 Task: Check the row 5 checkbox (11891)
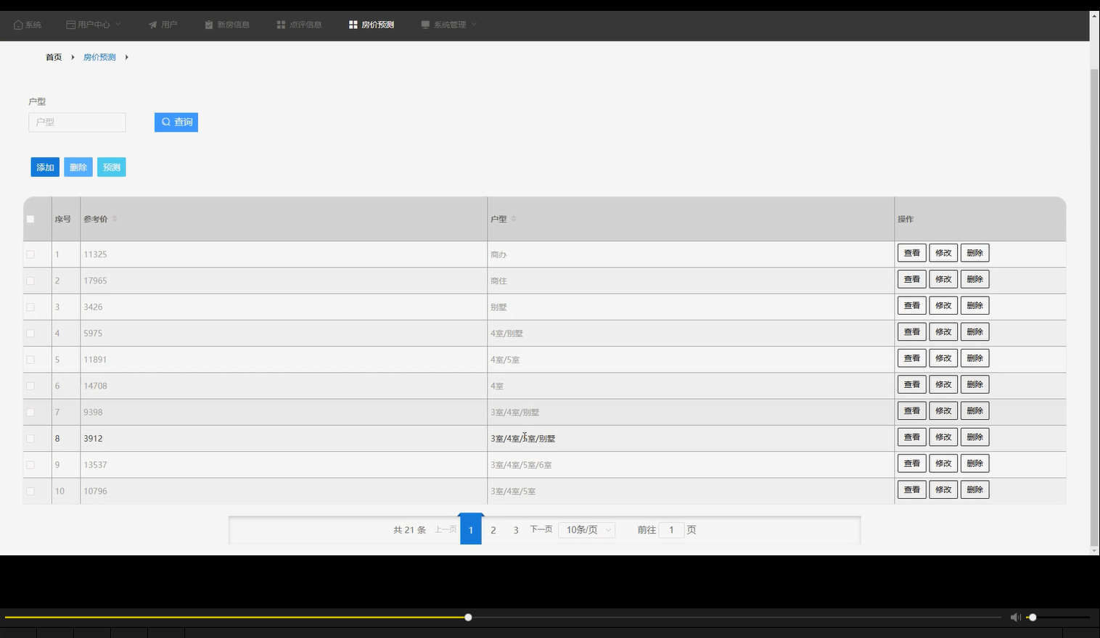point(30,360)
